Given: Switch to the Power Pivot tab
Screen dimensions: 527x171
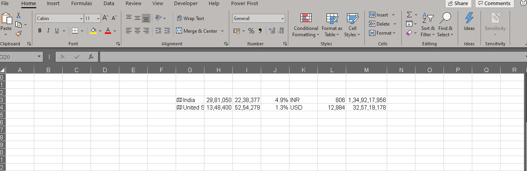Looking at the screenshot, I should click(x=245, y=3).
